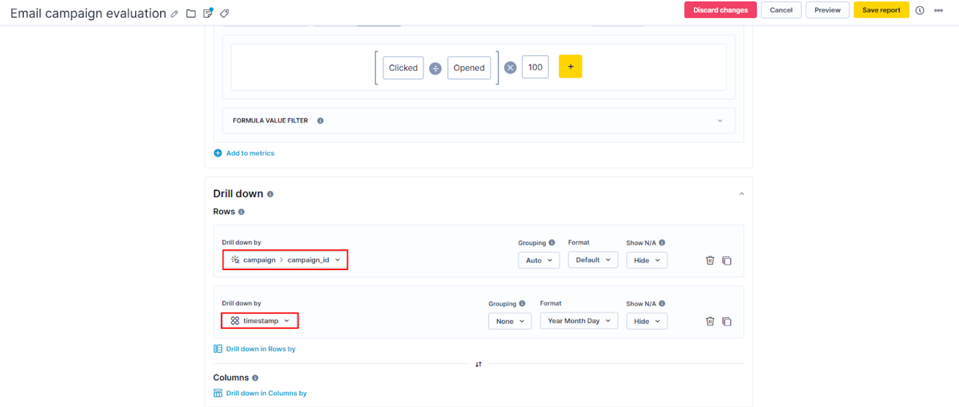Screen dimensions: 959x407
Task: Click the folder icon beside report title
Action: (x=191, y=14)
